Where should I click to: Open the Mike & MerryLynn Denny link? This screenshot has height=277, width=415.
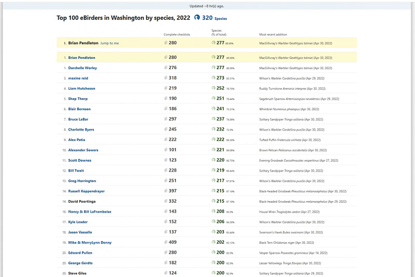(90, 243)
